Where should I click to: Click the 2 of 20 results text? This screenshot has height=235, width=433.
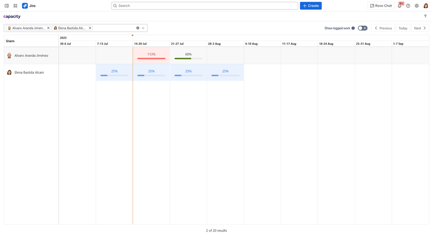click(217, 230)
